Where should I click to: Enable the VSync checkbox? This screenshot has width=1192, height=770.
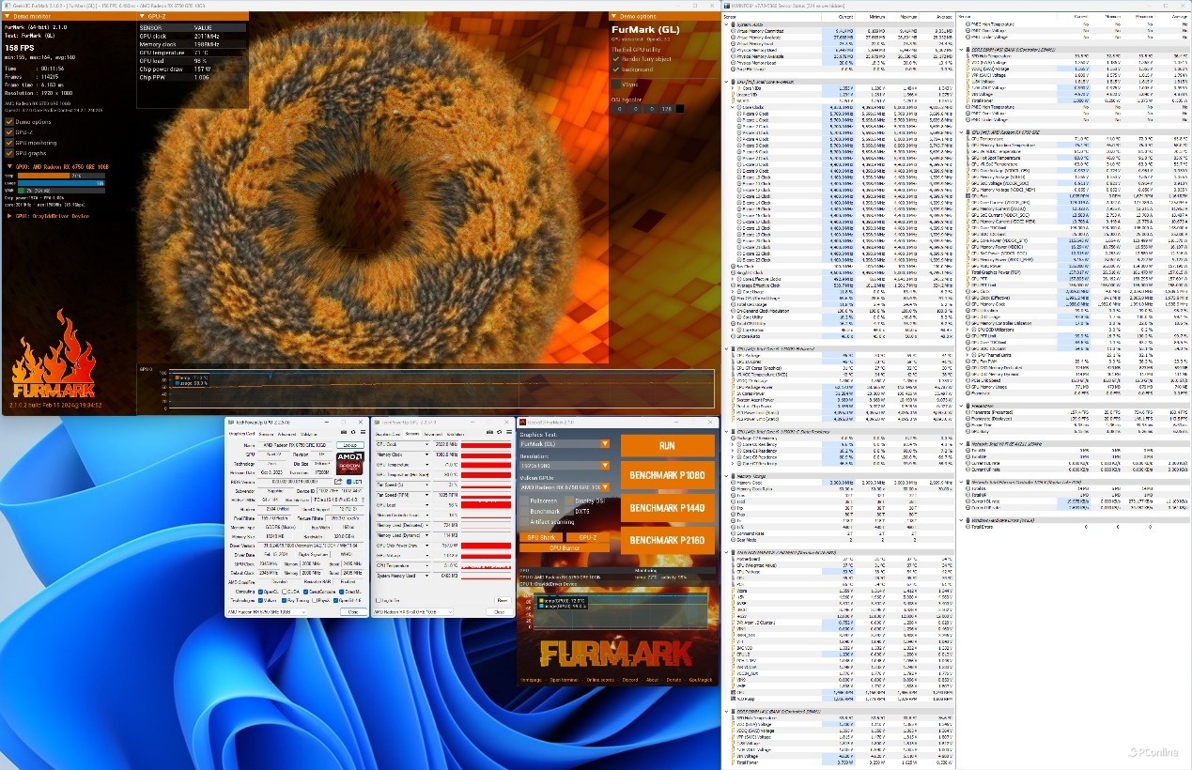pos(616,84)
